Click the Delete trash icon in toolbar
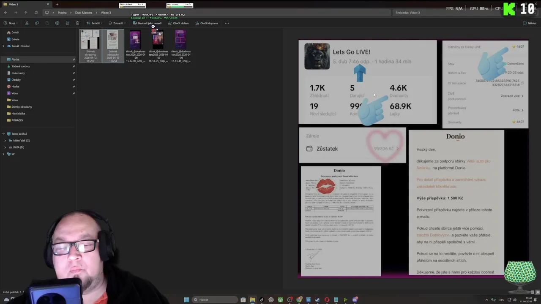The width and height of the screenshot is (541, 304). (x=77, y=23)
